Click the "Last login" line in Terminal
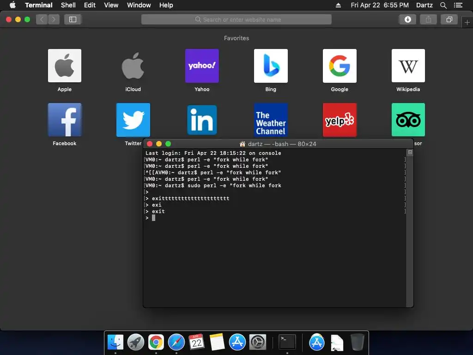Screen dimensions: 473x355 [213, 153]
